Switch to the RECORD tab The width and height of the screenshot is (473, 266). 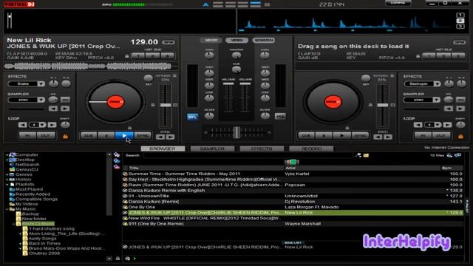pyautogui.click(x=311, y=149)
